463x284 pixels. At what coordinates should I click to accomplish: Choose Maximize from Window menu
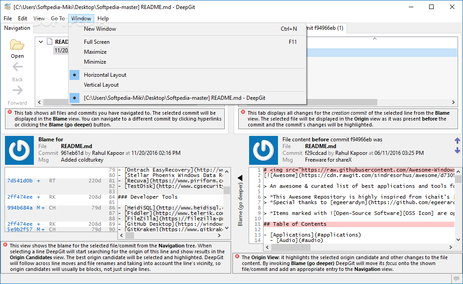click(187, 52)
